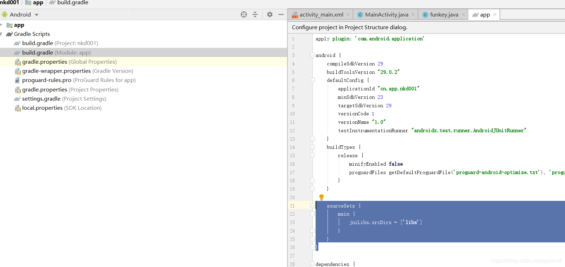Viewport: 565px width, 267px height.
Task: Click the Collapse All icon in project panel
Action: pyautogui.click(x=255, y=14)
